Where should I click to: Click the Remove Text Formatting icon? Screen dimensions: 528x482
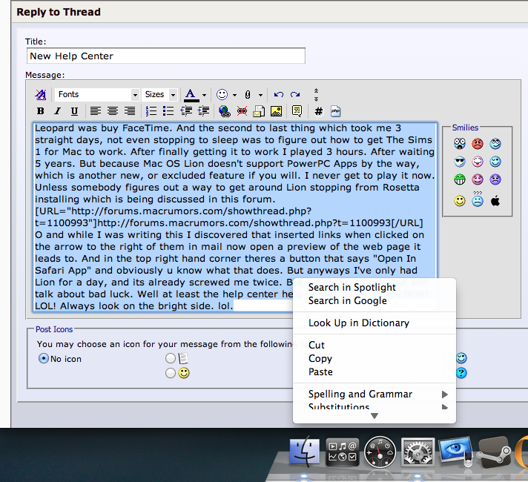tap(41, 95)
